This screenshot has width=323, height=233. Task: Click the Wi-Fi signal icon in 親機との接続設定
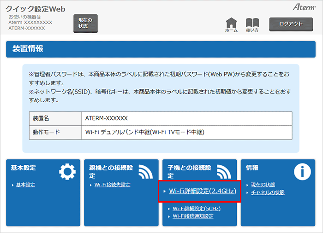point(145,172)
